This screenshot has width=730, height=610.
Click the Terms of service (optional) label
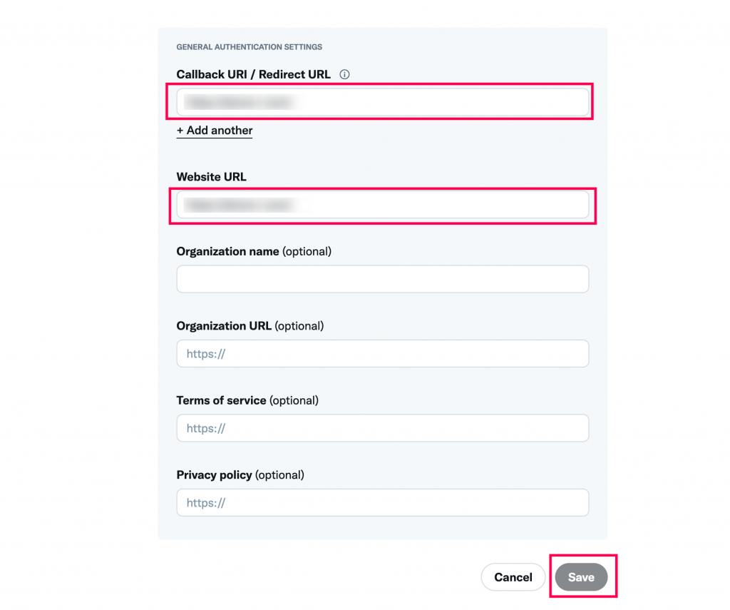247,401
